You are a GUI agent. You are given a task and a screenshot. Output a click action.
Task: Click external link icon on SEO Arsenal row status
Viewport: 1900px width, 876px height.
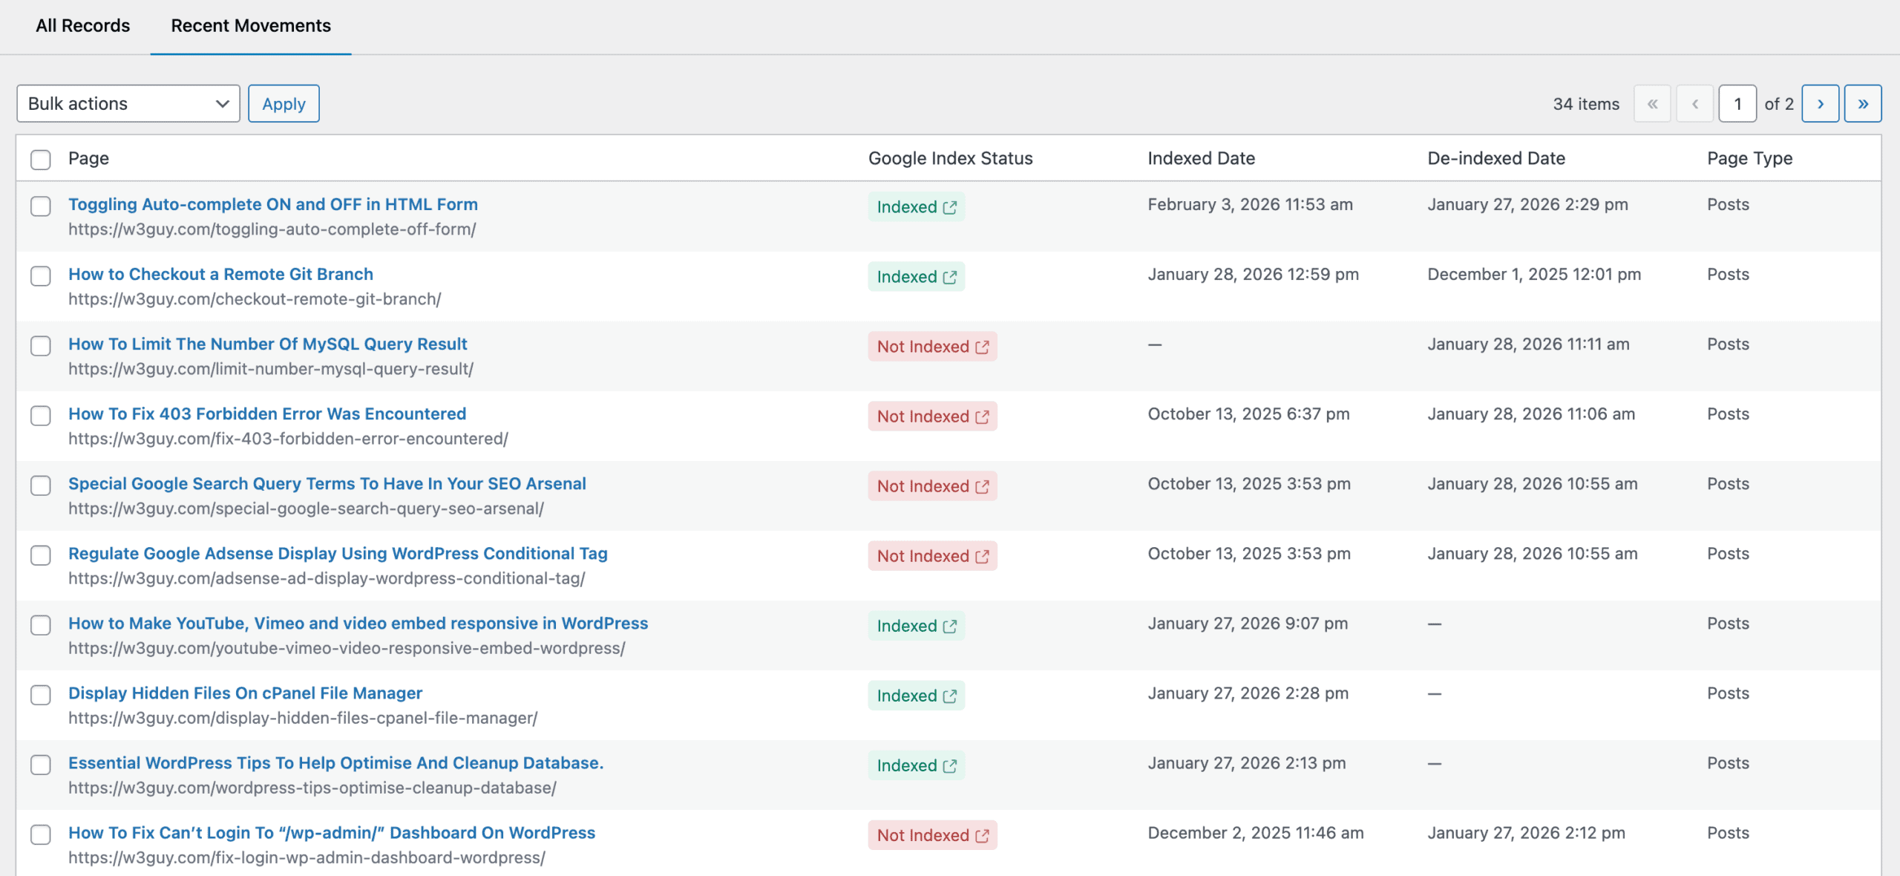[983, 486]
